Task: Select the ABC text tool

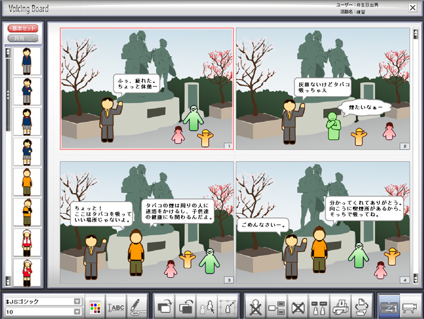Action: point(115,306)
